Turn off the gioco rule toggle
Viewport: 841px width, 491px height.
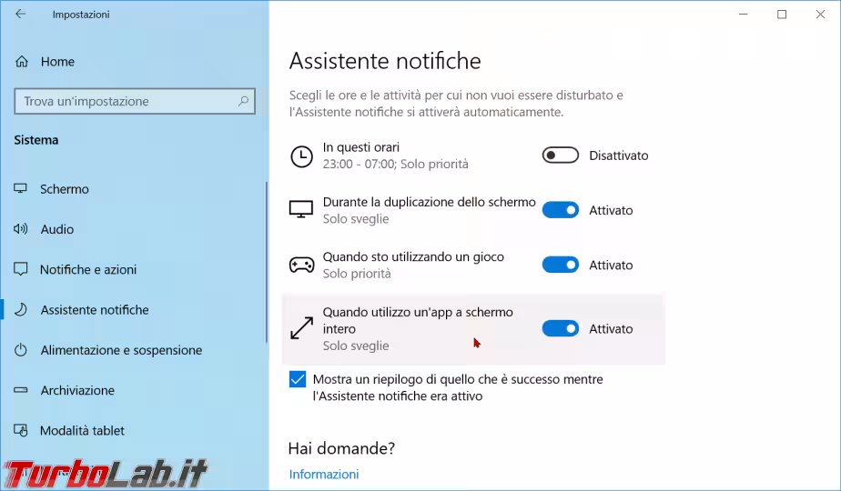(x=561, y=265)
